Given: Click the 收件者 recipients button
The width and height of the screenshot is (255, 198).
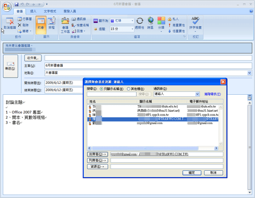Looking at the screenshot, I should click(x=33, y=58).
